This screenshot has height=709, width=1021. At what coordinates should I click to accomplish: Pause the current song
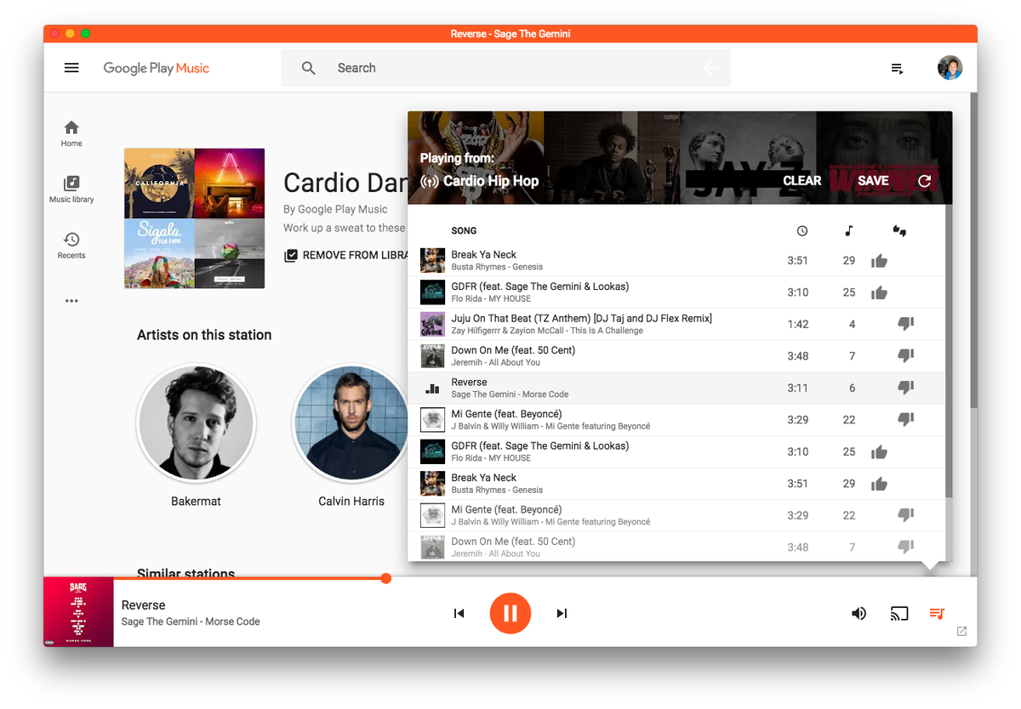510,613
